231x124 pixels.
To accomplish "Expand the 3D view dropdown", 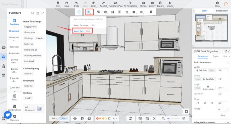I will click(64, 118).
